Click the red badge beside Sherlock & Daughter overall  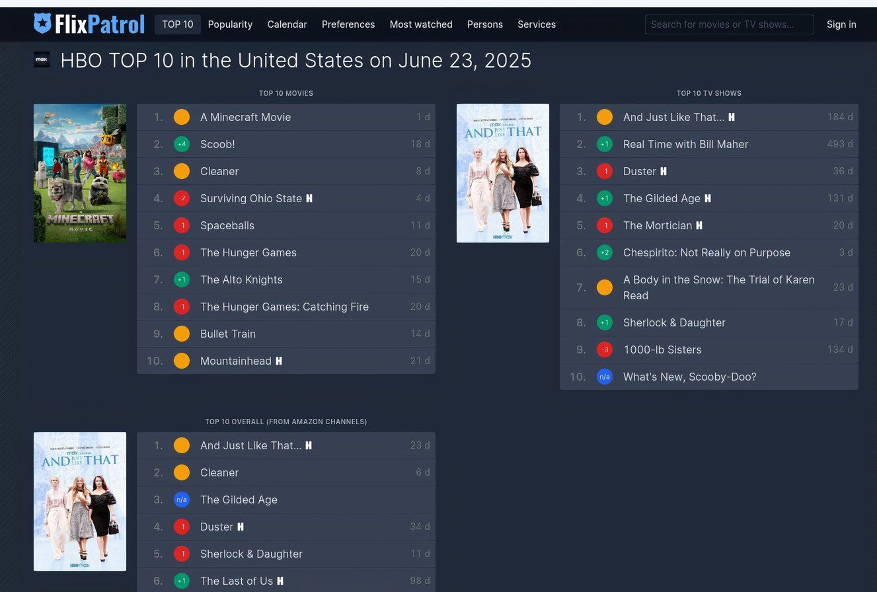tap(182, 554)
